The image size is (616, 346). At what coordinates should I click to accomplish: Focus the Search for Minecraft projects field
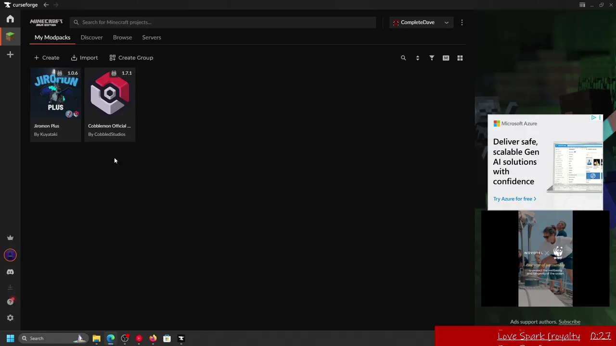(223, 22)
